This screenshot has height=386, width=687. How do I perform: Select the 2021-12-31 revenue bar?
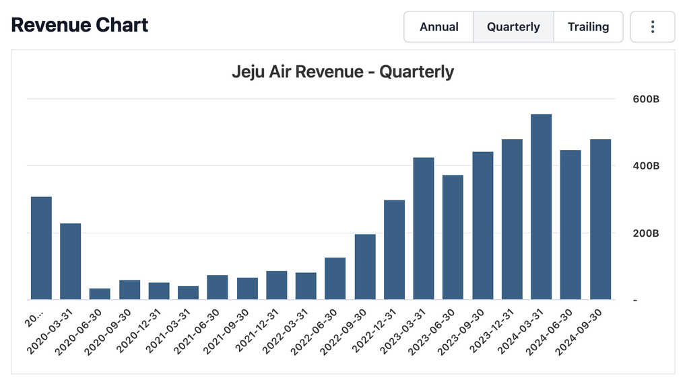(x=276, y=285)
